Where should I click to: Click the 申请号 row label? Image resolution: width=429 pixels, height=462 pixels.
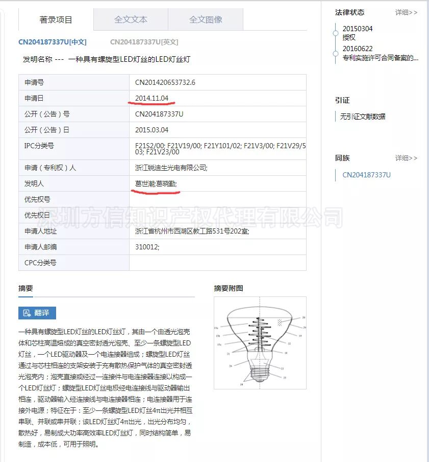(x=34, y=82)
